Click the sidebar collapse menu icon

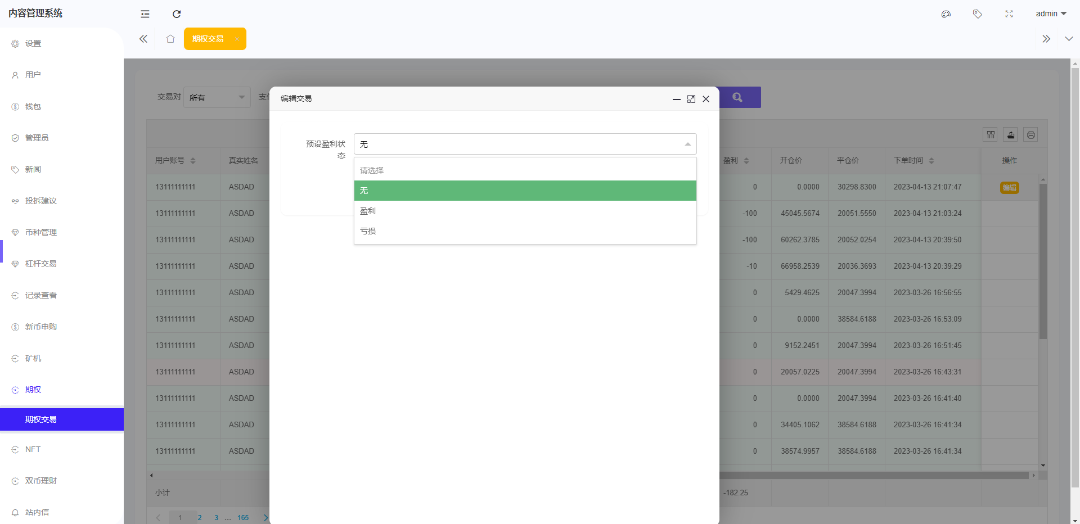pos(145,14)
